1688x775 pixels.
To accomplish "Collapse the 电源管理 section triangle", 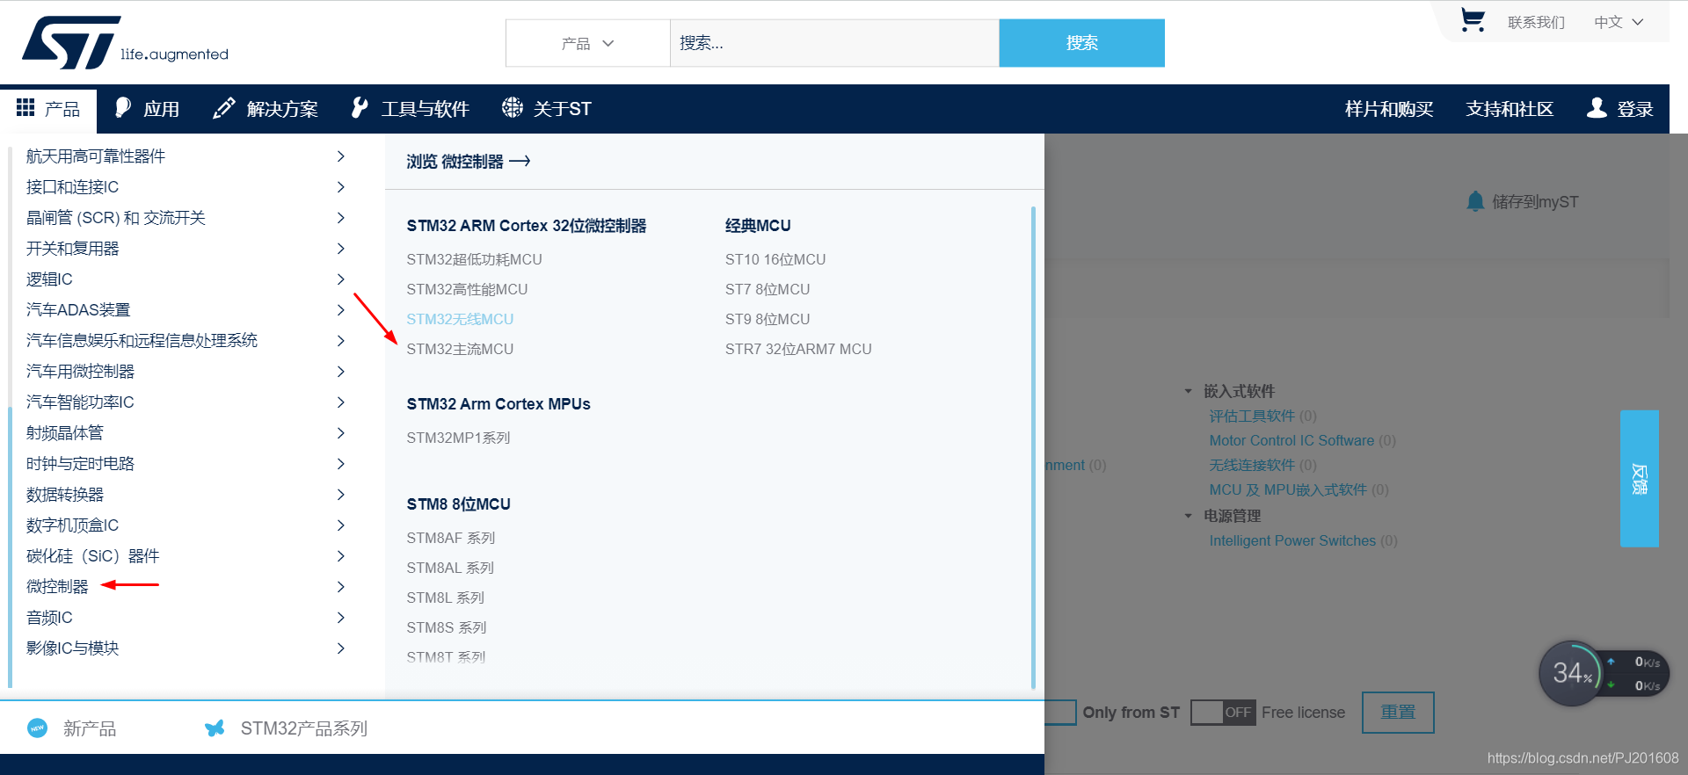I will (x=1188, y=516).
